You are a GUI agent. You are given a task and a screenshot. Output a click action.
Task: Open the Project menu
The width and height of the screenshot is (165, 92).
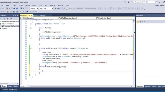[14, 5]
